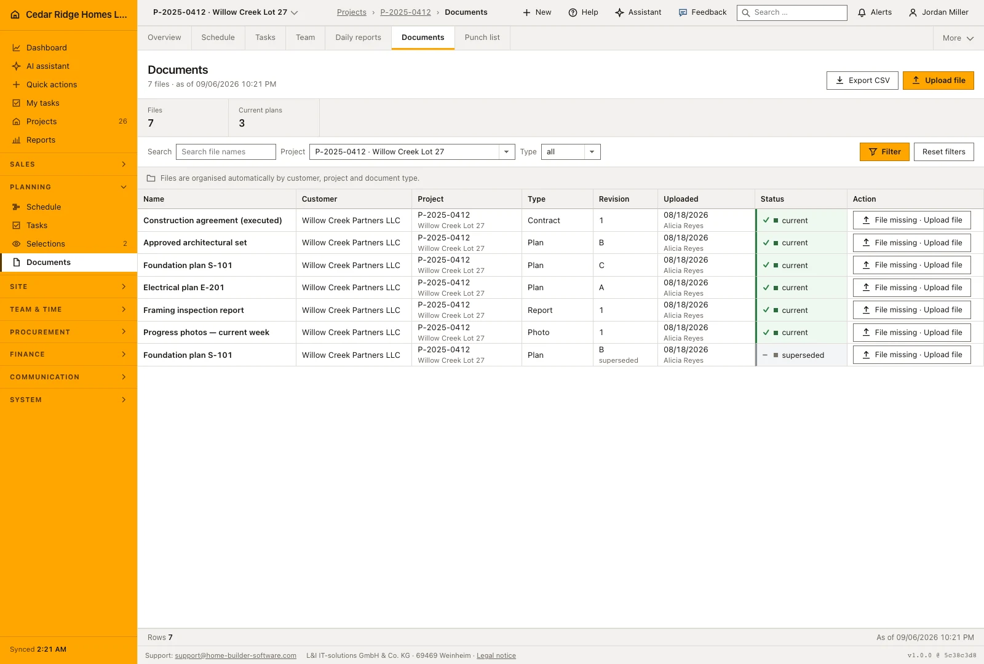Open Schedule under Planning section

click(68, 207)
